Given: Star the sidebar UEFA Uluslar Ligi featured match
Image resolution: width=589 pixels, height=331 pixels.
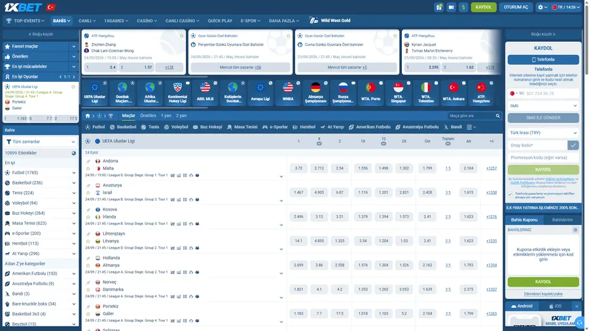Looking at the screenshot, I should [x=73, y=87].
